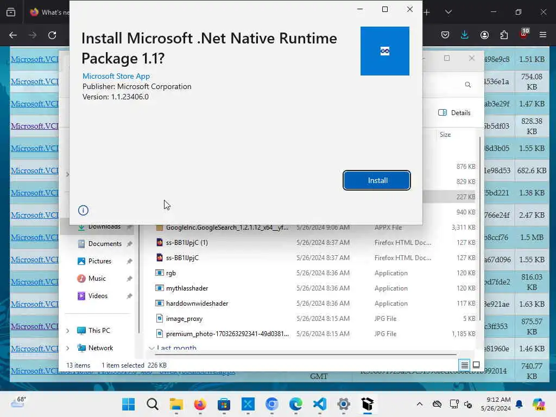Expand the Network tree node
Image resolution: width=556 pixels, height=417 pixels.
pyautogui.click(x=68, y=348)
